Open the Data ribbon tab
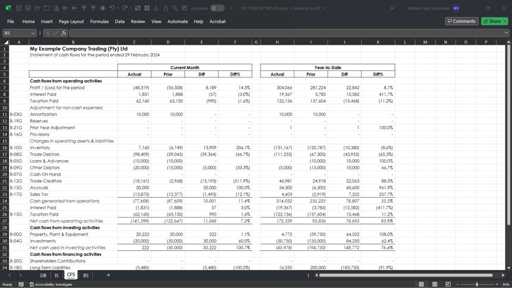512x288 pixels. pos(120,22)
